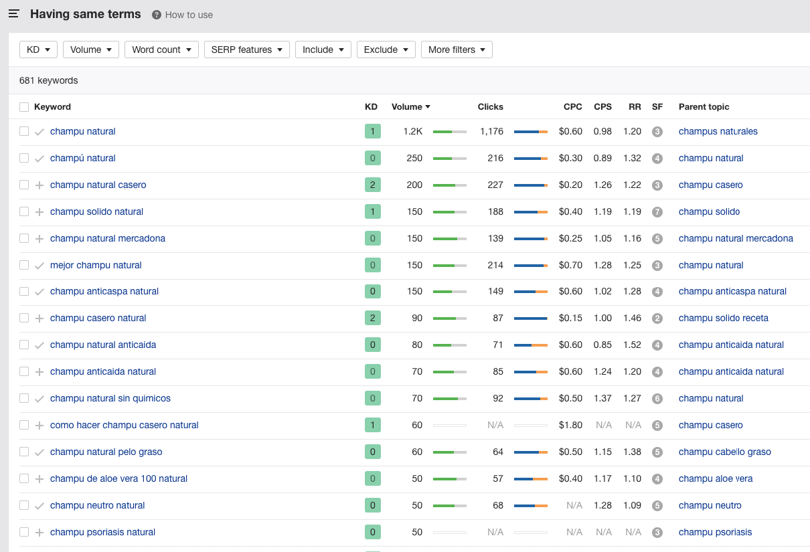Expand the More filters dropdown
Image resolution: width=810 pixels, height=552 pixels.
457,49
